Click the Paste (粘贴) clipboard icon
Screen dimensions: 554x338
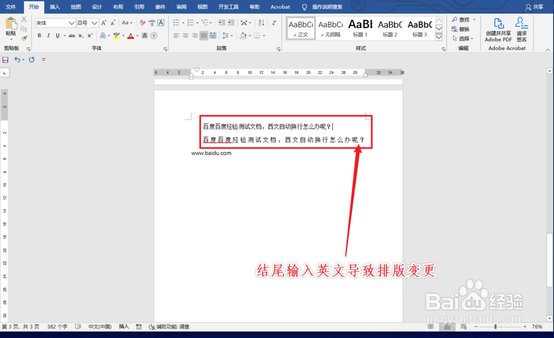click(x=11, y=23)
